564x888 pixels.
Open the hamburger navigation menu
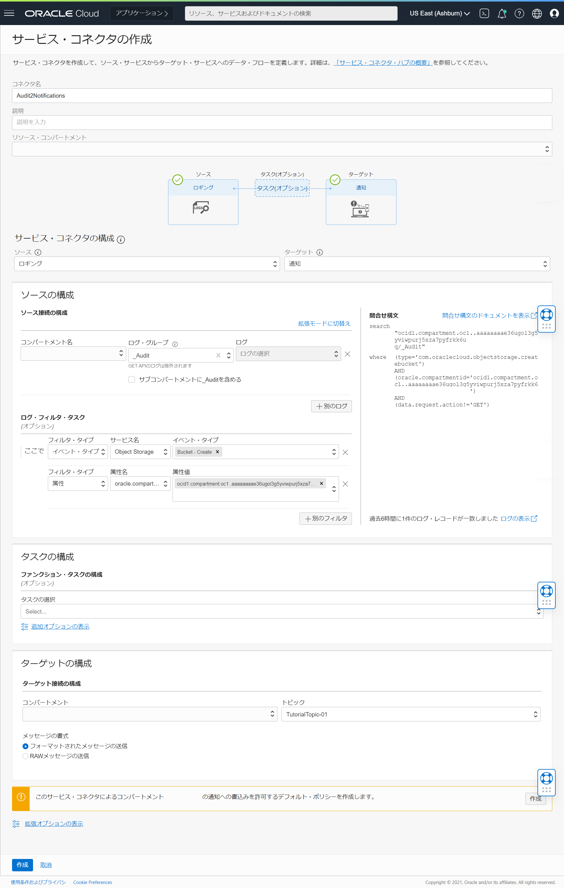coord(9,13)
